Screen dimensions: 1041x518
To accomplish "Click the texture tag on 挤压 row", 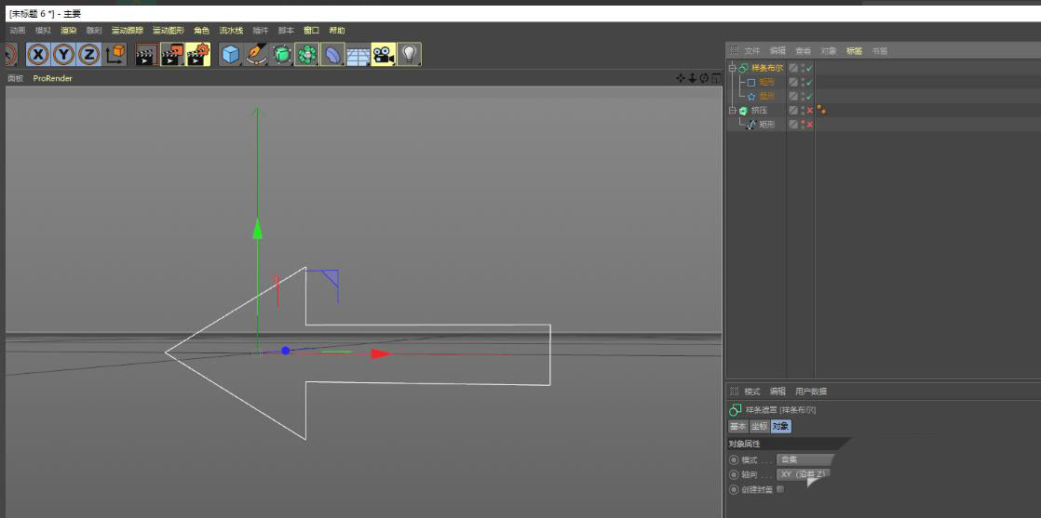I will click(822, 110).
